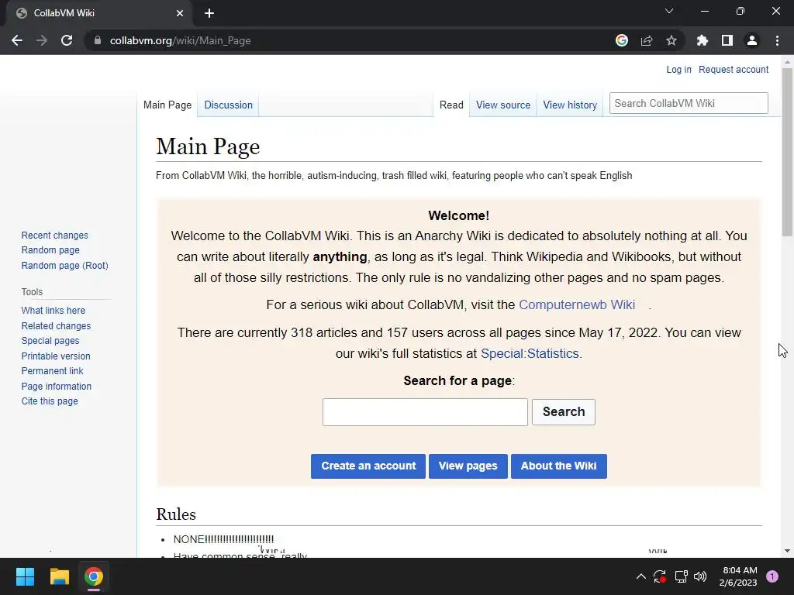
Task: Select the CollabVM Wiki browser tab
Action: pos(98,13)
